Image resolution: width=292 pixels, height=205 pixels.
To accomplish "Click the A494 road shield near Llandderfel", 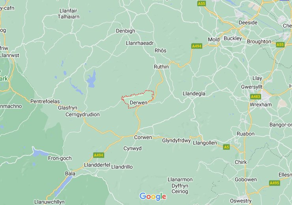I will 99,155.
